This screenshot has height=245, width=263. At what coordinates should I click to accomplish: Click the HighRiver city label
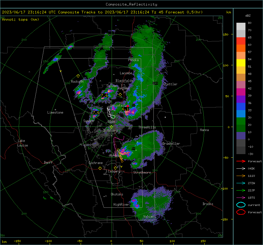(x=121, y=205)
